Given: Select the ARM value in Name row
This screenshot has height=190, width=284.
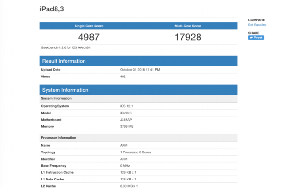Looking at the screenshot, I should (x=123, y=145).
